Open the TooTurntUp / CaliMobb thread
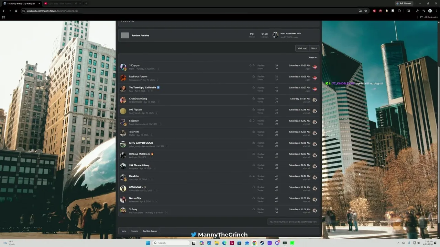Viewport: 440px width, 247px height. (x=142, y=87)
